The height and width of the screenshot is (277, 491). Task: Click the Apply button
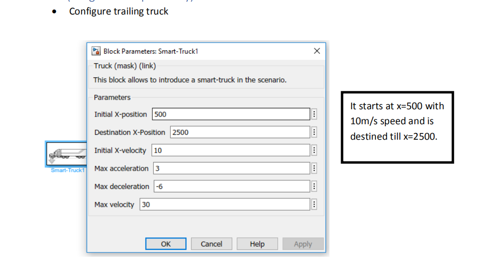coord(303,244)
